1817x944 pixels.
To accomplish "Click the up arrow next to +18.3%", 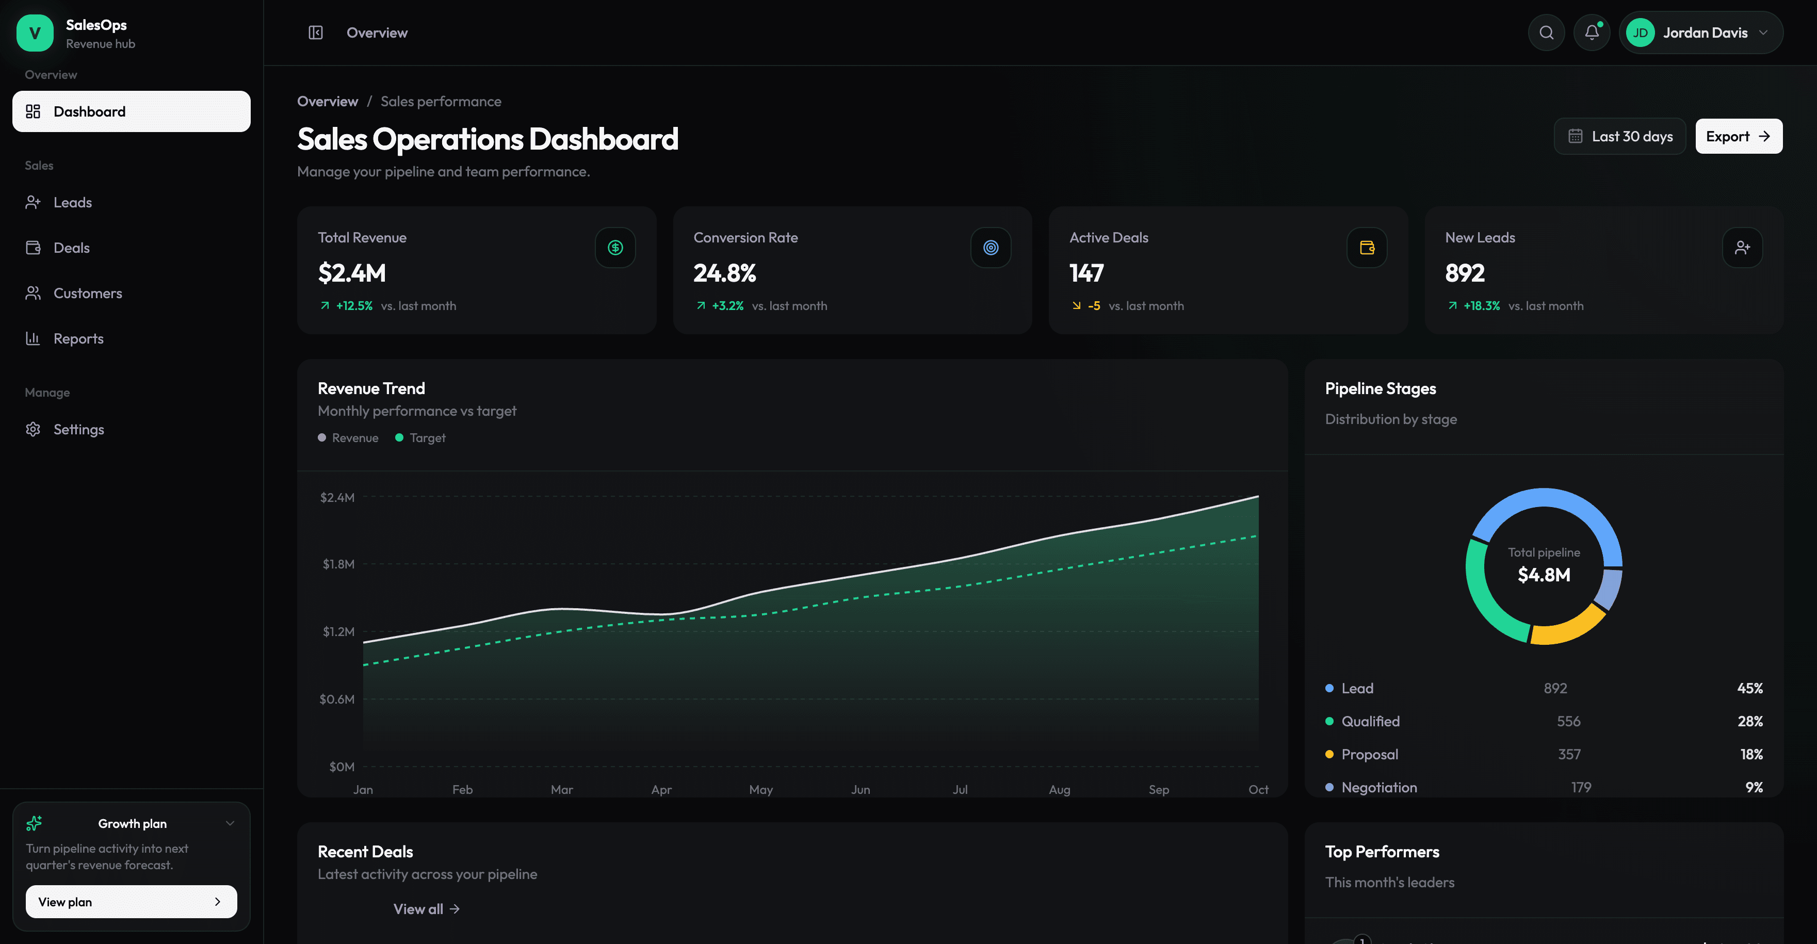I will point(1452,305).
